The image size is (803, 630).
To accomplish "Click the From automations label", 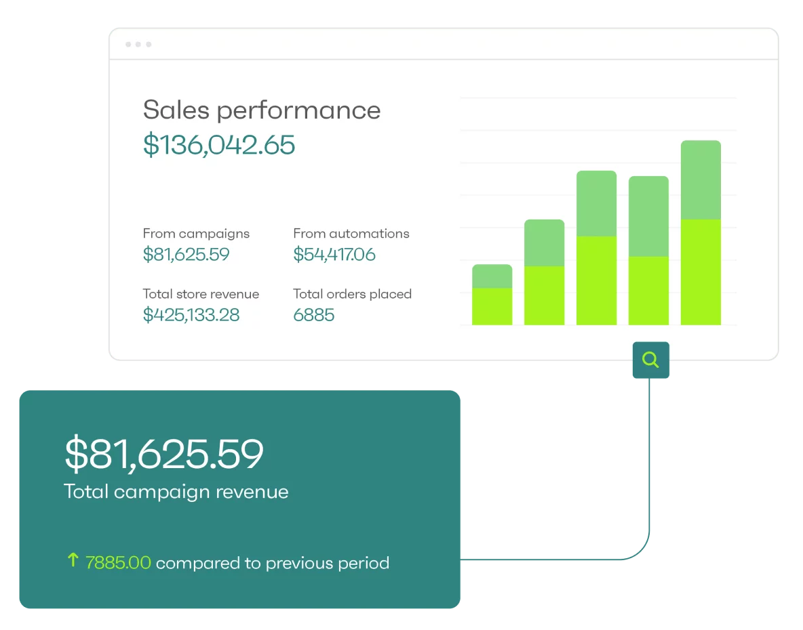I will 351,234.
